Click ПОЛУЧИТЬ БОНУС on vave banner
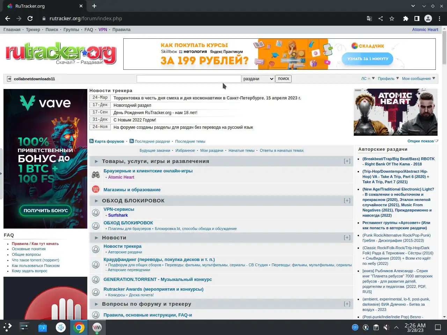The width and height of the screenshot is (447, 335). click(x=46, y=210)
